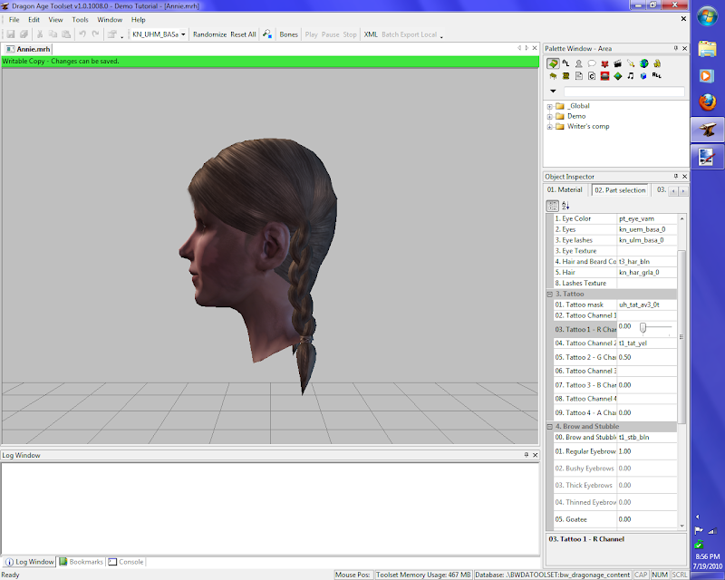Click the Reset All button
The height and width of the screenshot is (580, 725).
tap(243, 34)
